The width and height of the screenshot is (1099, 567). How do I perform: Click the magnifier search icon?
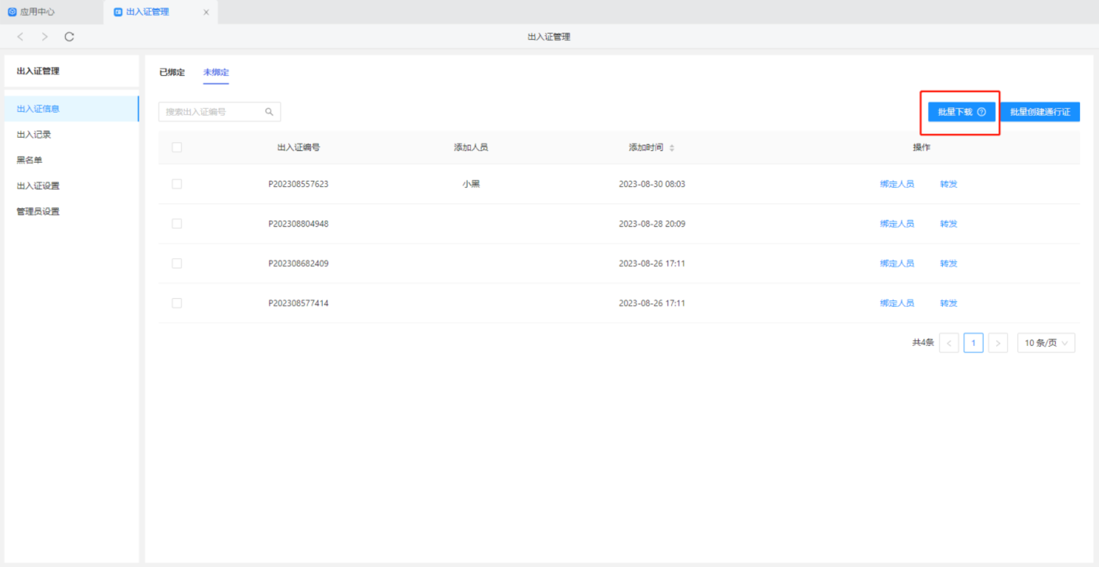269,112
